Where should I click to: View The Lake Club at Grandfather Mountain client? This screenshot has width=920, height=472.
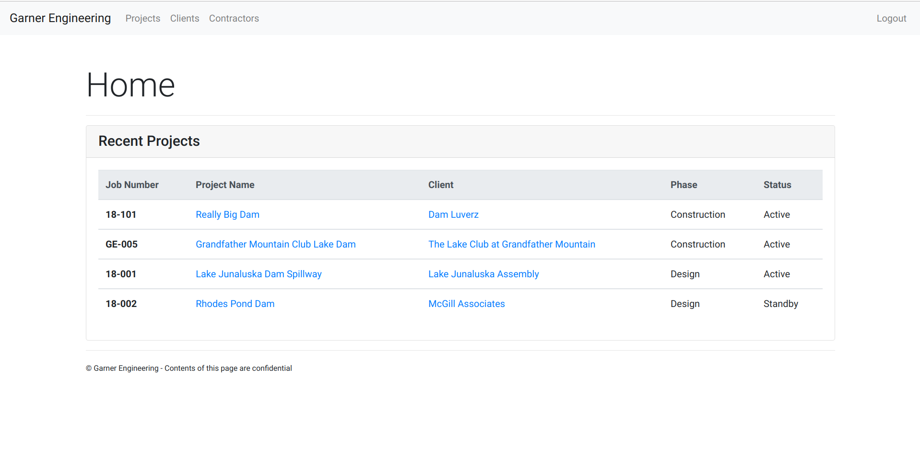click(512, 244)
